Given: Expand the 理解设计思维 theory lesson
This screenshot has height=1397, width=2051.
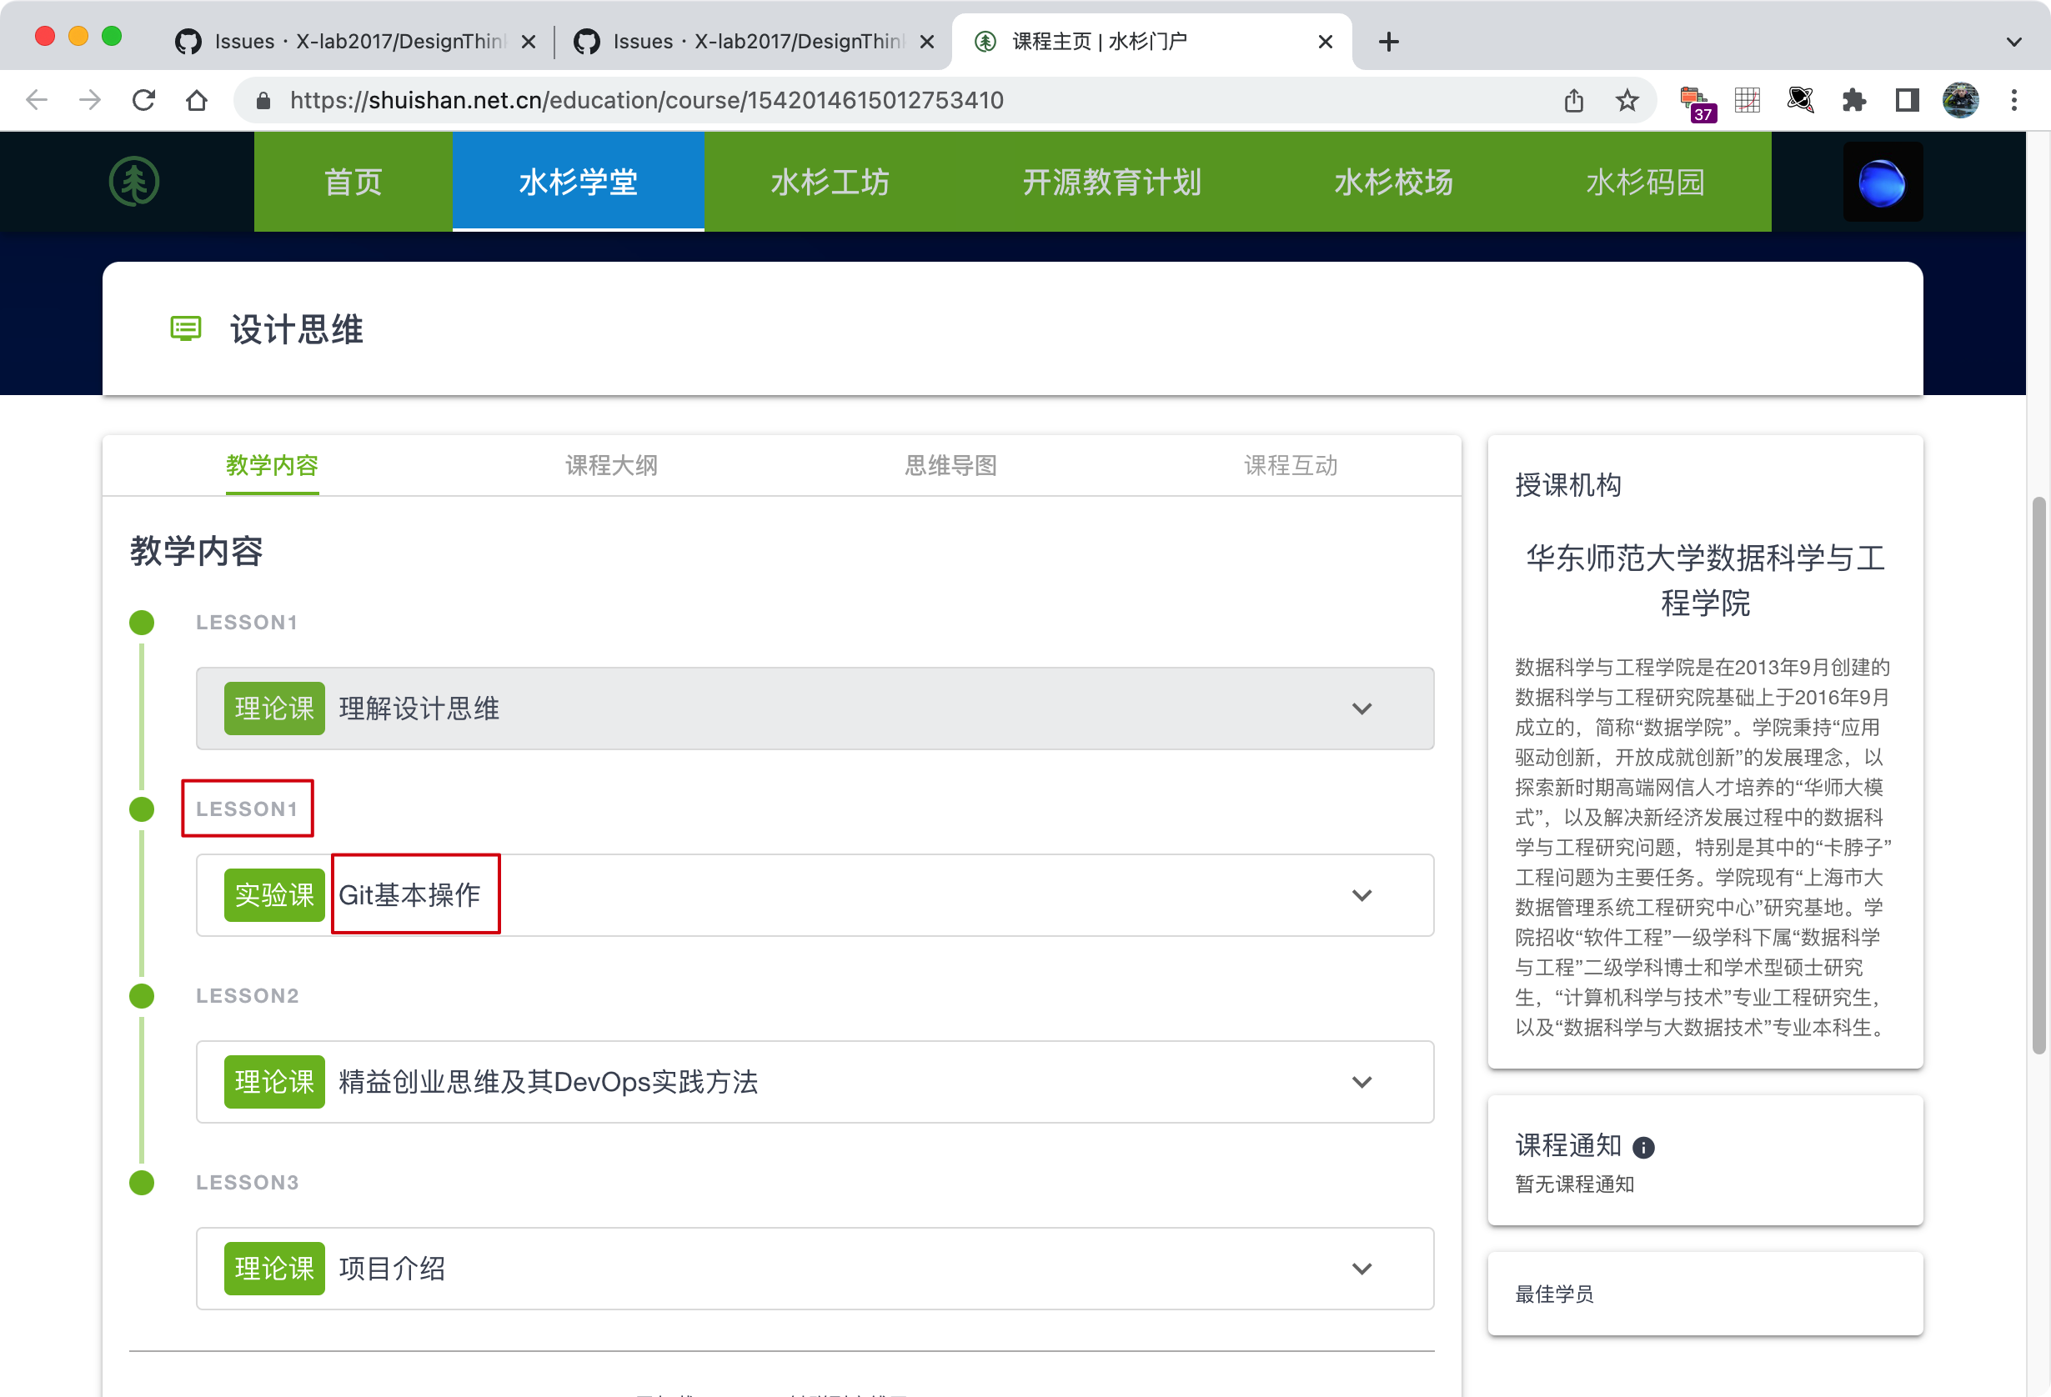Looking at the screenshot, I should [1361, 709].
